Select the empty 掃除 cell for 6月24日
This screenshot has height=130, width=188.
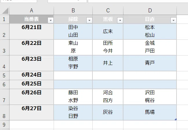(x=73, y=76)
